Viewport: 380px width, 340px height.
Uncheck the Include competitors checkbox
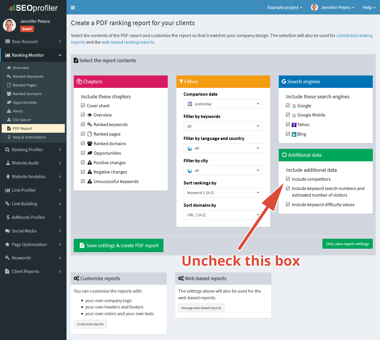[288, 179]
